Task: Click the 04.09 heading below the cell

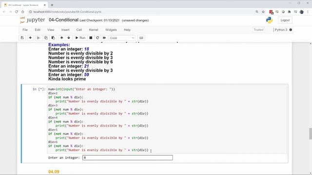Action: [54, 172]
